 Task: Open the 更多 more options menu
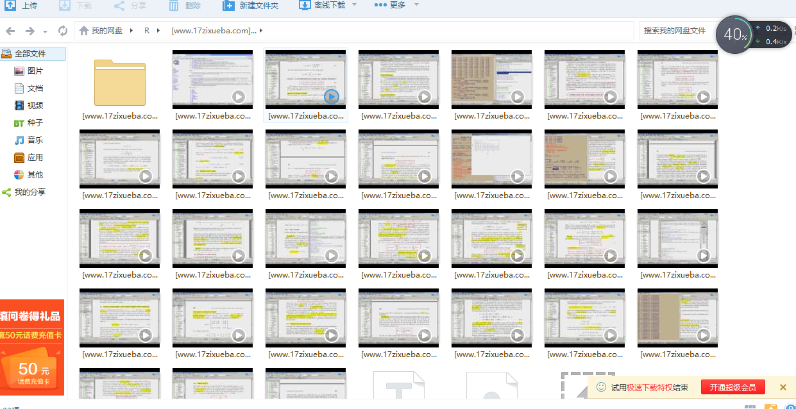pos(390,5)
